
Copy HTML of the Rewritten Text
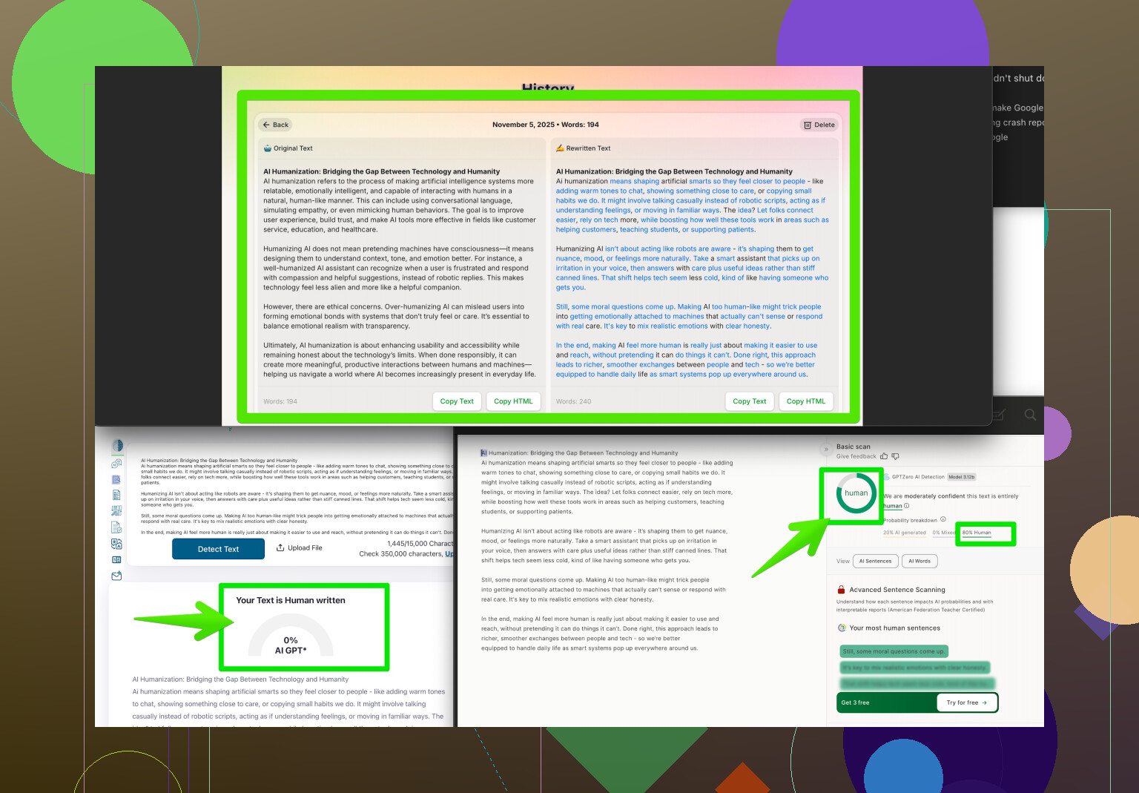click(805, 401)
